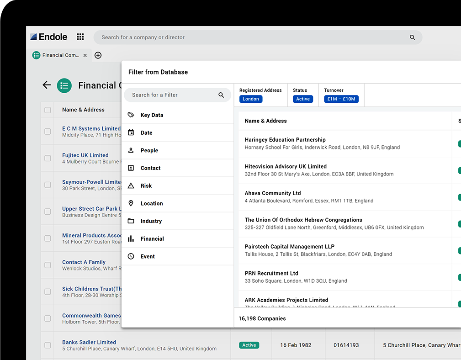461x360 pixels.
Task: Click the London registered address chip
Action: click(x=250, y=99)
